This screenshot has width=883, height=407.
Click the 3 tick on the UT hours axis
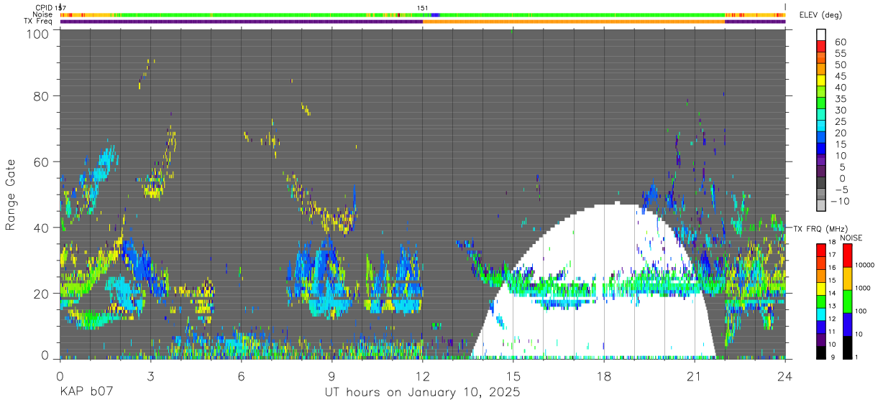(x=150, y=376)
